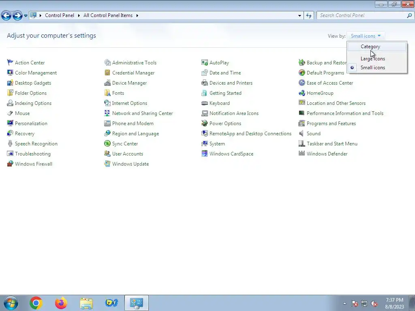This screenshot has height=311, width=415.
Task: Open RemoteApp and Desktop Connections
Action: (250, 134)
